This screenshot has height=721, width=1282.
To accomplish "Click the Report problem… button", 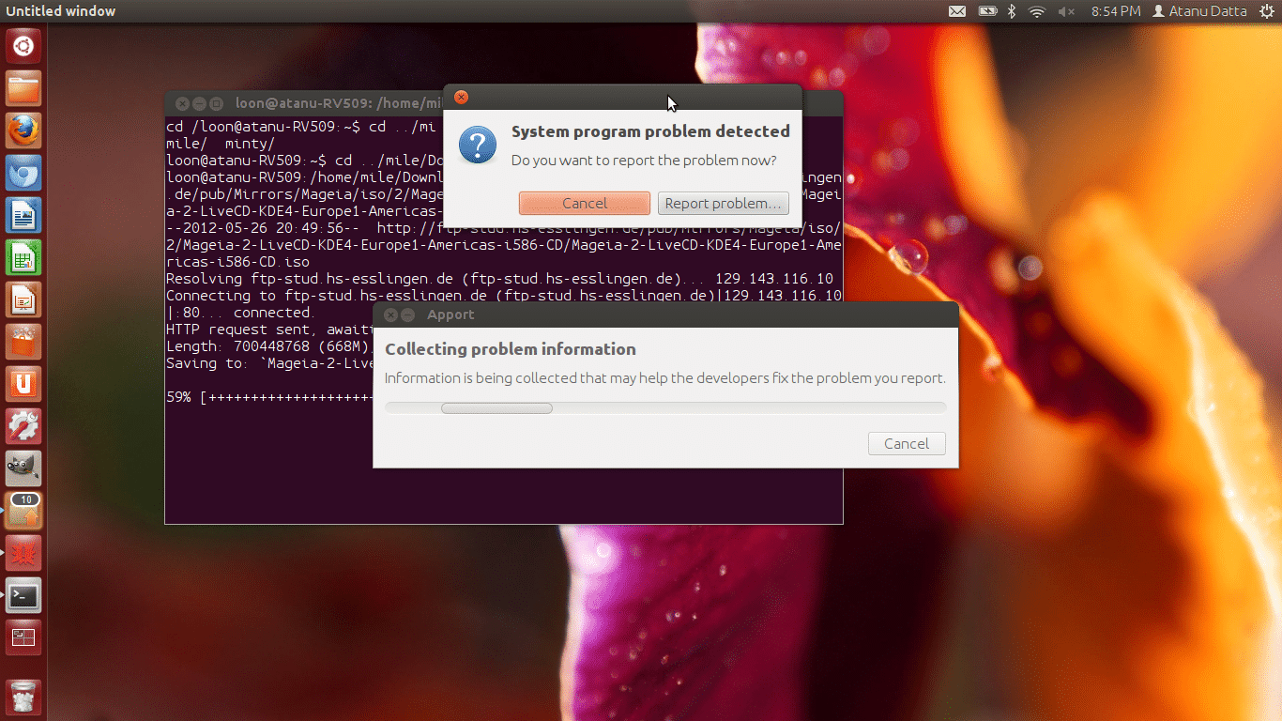I will pyautogui.click(x=723, y=203).
